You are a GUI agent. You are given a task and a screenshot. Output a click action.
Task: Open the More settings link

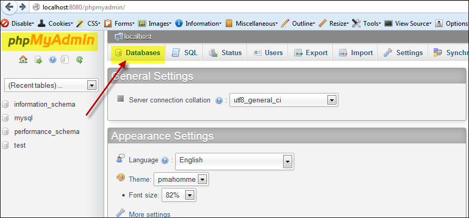[149, 214]
